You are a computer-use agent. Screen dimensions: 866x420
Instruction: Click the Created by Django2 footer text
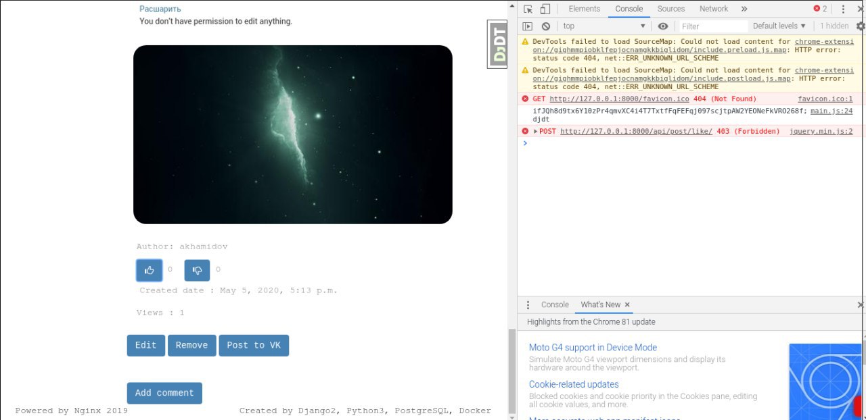pyautogui.click(x=365, y=411)
